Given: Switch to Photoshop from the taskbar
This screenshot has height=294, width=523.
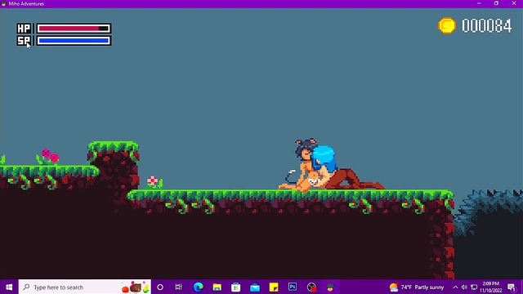Looking at the screenshot, I should [293, 287].
